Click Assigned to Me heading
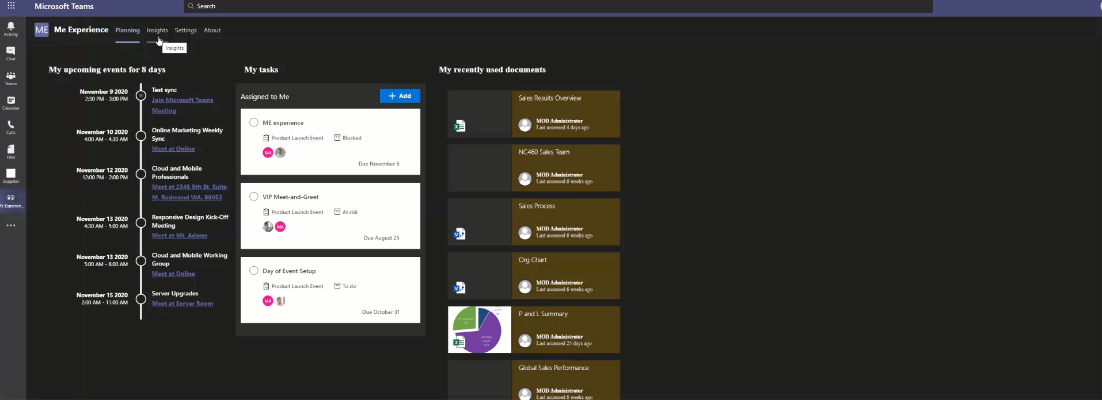This screenshot has height=400, width=1102. click(265, 97)
